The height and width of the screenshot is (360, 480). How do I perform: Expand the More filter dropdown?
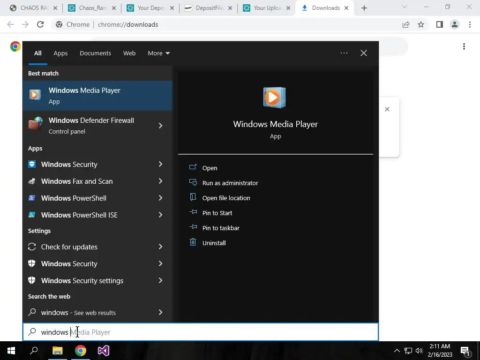pos(158,53)
